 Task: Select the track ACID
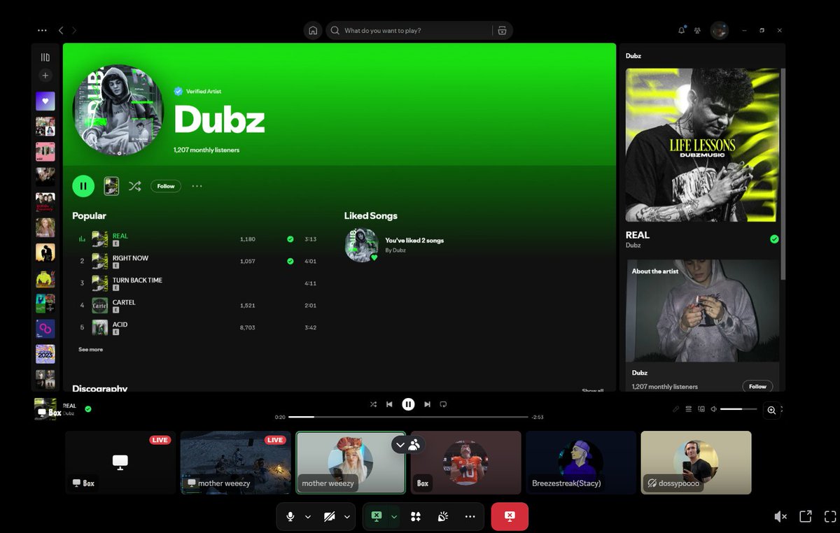tap(120, 325)
